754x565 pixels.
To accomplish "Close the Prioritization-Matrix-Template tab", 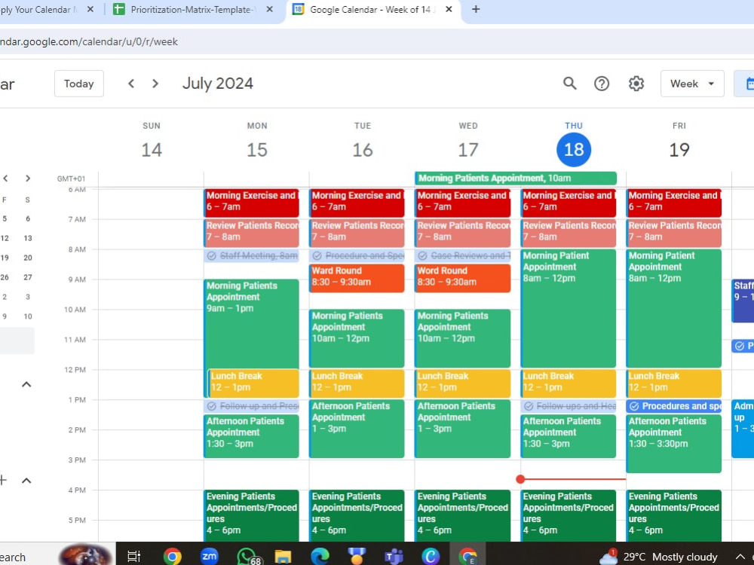I will pos(270,9).
